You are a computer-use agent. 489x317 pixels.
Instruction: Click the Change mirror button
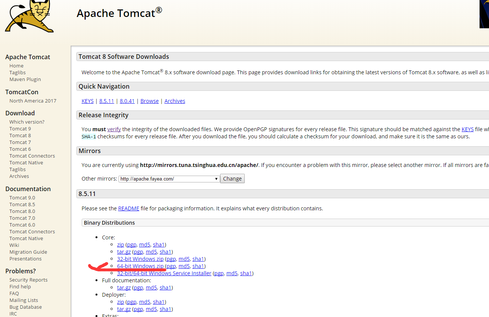[232, 179]
